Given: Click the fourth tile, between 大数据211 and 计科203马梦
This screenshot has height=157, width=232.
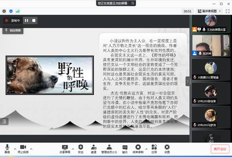Looking at the screenshot, I should pyautogui.click(x=211, y=93).
